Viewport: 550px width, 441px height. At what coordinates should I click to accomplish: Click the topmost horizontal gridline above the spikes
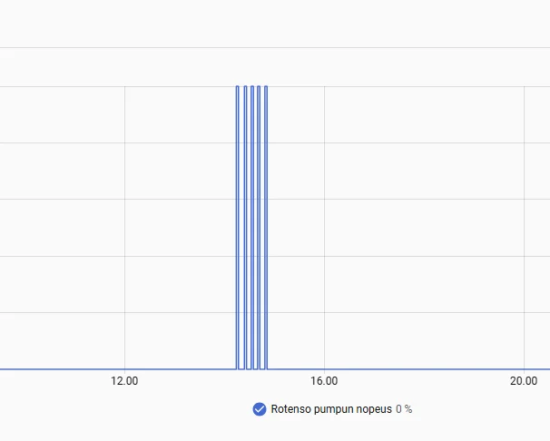pos(275,48)
